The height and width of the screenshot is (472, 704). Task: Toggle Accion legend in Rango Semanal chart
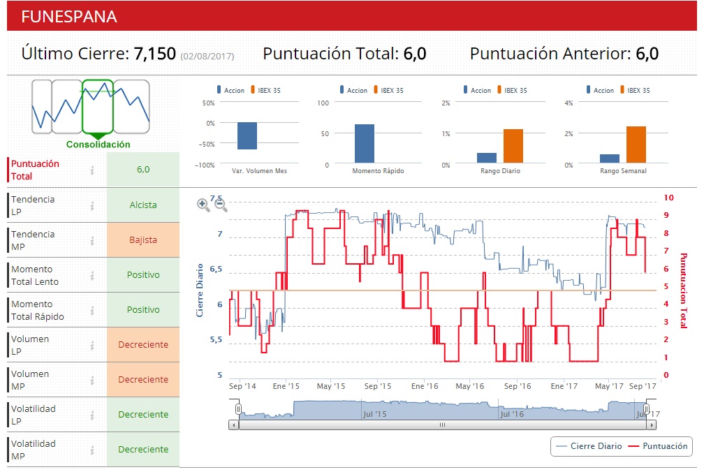click(601, 90)
